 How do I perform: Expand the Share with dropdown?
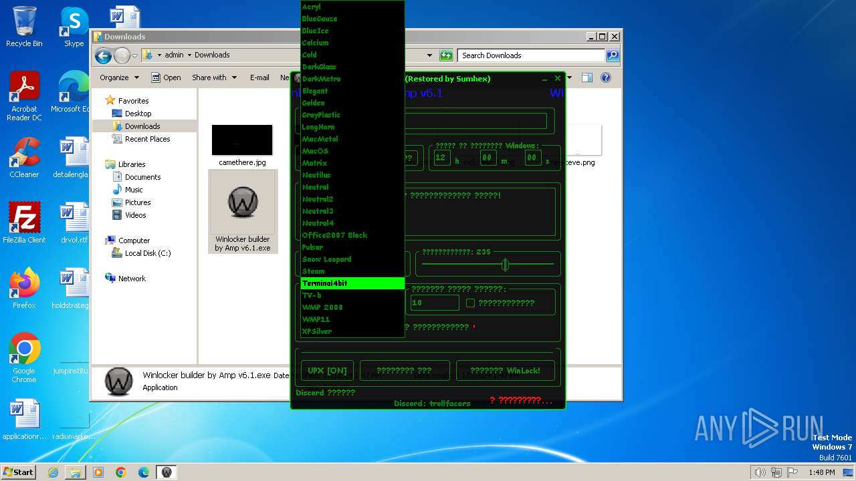click(214, 77)
